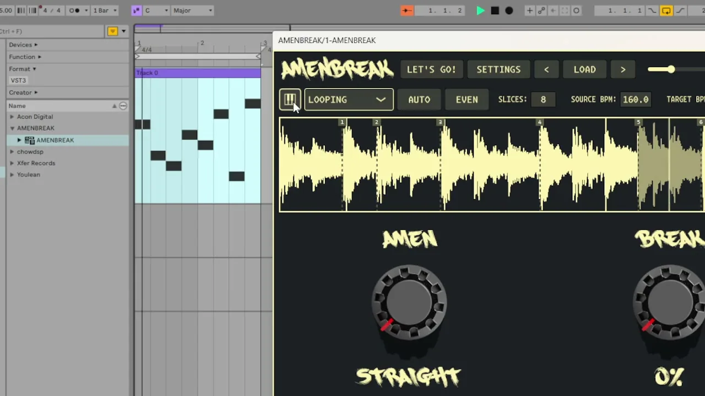The width and height of the screenshot is (705, 396).
Task: Toggle the metronome icon
Action: (74, 10)
